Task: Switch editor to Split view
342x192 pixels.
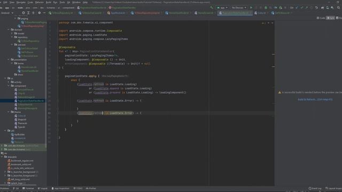Action: tap(330, 18)
